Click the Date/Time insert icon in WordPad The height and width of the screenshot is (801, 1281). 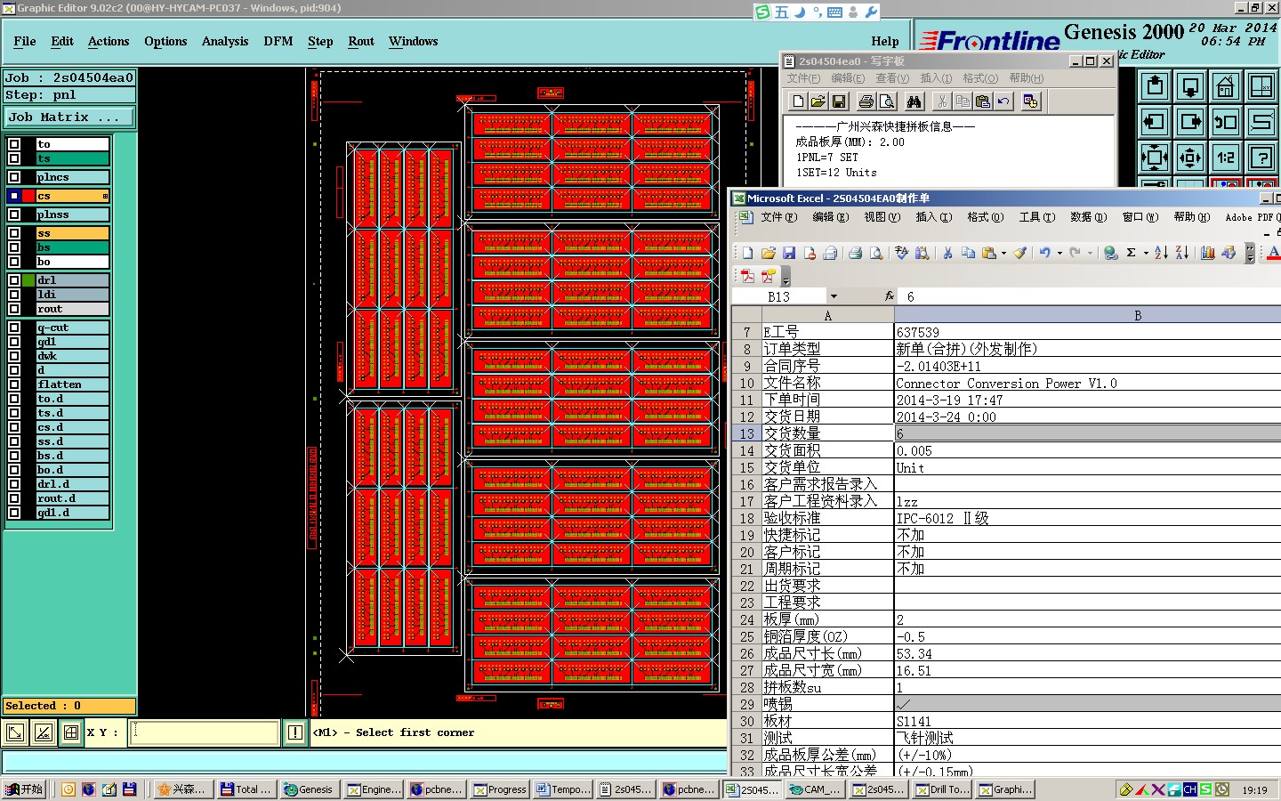click(1030, 101)
